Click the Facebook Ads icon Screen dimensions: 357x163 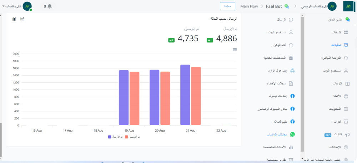pyautogui.click(x=292, y=96)
